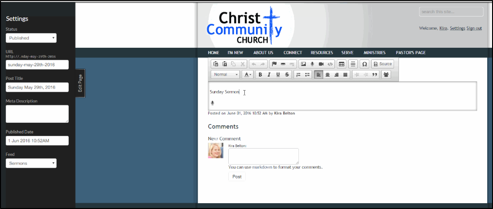Open the ABOUT US menu
Viewport: 493px width, 209px height.
point(263,53)
